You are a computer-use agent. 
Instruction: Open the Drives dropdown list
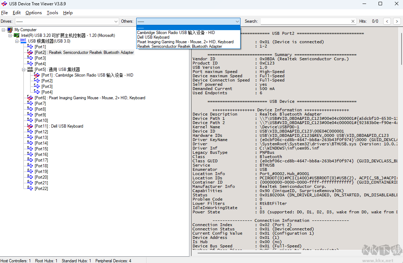pyautogui.click(x=116, y=21)
